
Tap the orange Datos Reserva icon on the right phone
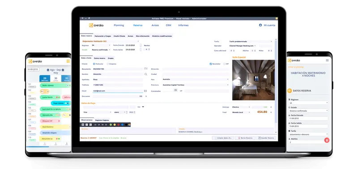pos(290,91)
